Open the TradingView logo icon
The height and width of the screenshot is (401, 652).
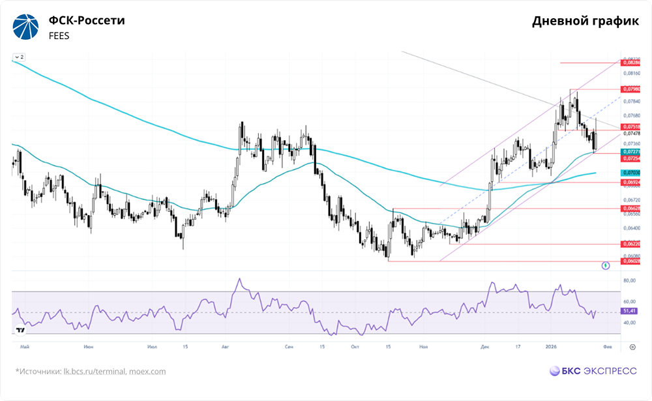20,331
